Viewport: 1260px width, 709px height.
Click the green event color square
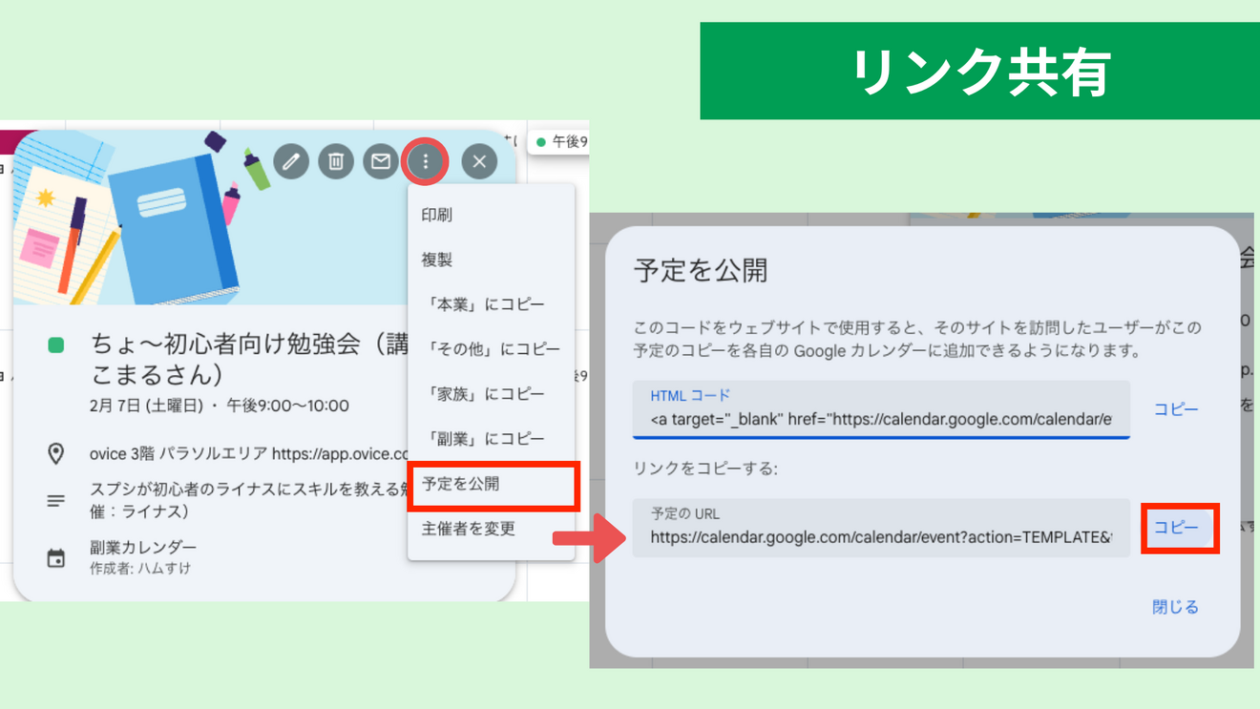click(x=56, y=344)
